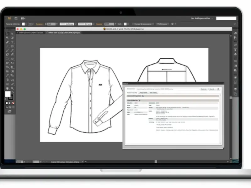Open the opacity percentage dropdown arrow
This screenshot has height=188, width=251.
click(x=115, y=24)
